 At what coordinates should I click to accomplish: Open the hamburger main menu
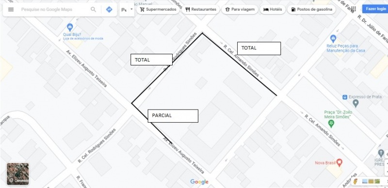point(11,9)
